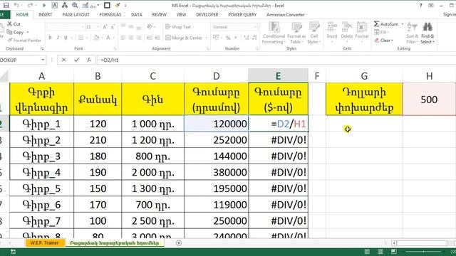Image resolution: width=456 pixels, height=256 pixels.
Task: Open the Clear menu
Action: pos(383,41)
